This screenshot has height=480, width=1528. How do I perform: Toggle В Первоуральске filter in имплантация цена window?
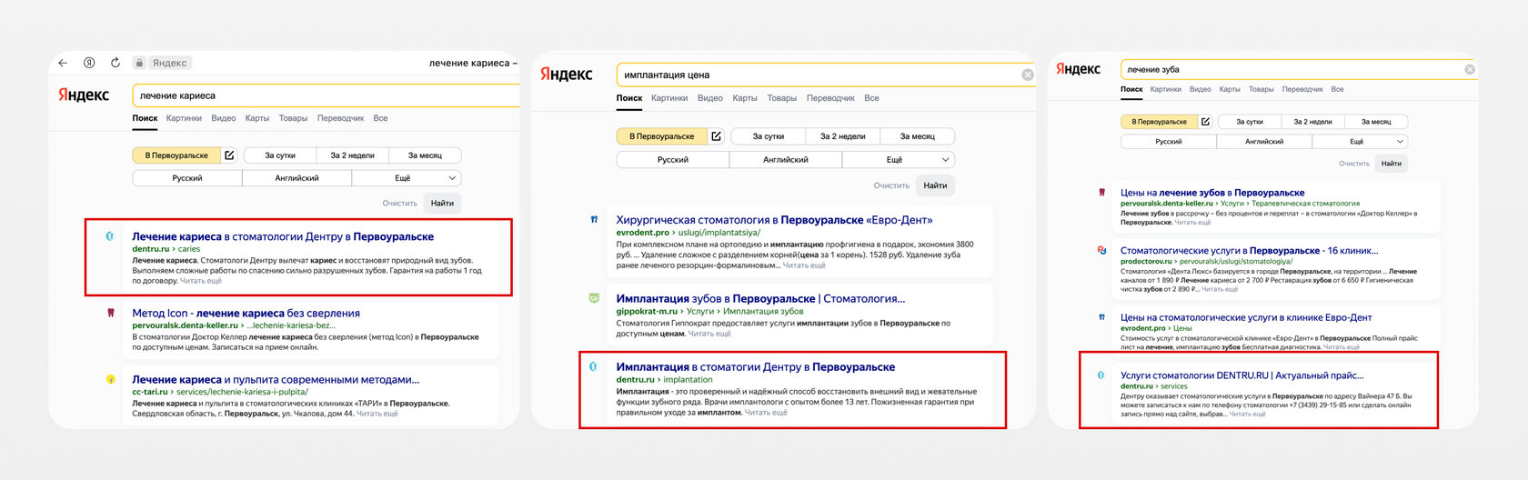click(x=661, y=136)
